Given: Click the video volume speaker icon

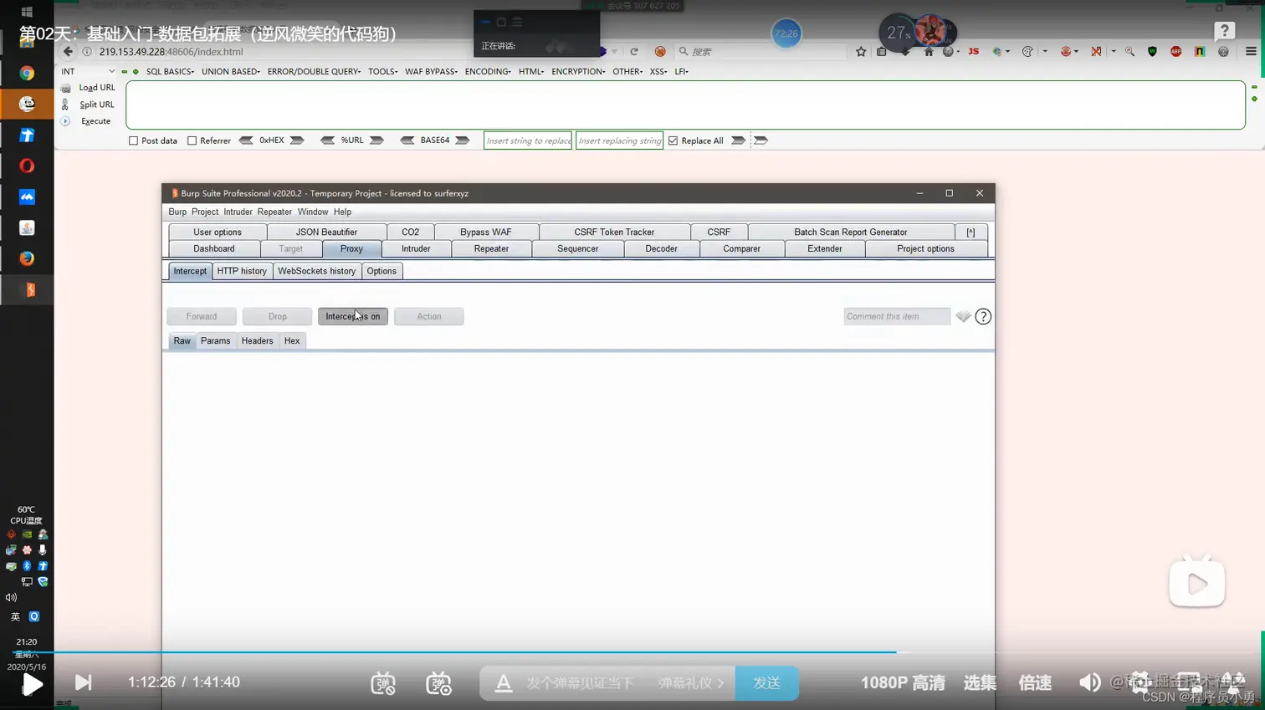Looking at the screenshot, I should pyautogui.click(x=1089, y=682).
